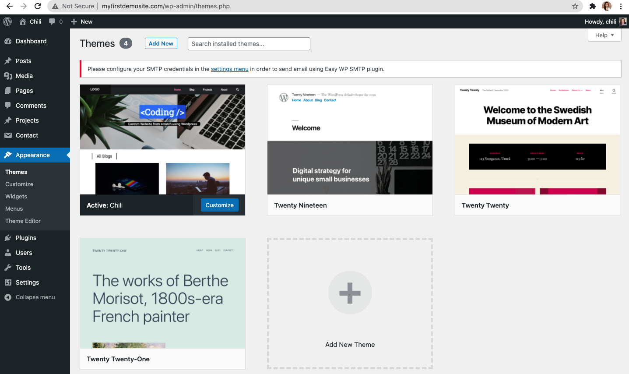The width and height of the screenshot is (629, 374).
Task: Click the Chrome profile avatar
Action: (x=607, y=6)
